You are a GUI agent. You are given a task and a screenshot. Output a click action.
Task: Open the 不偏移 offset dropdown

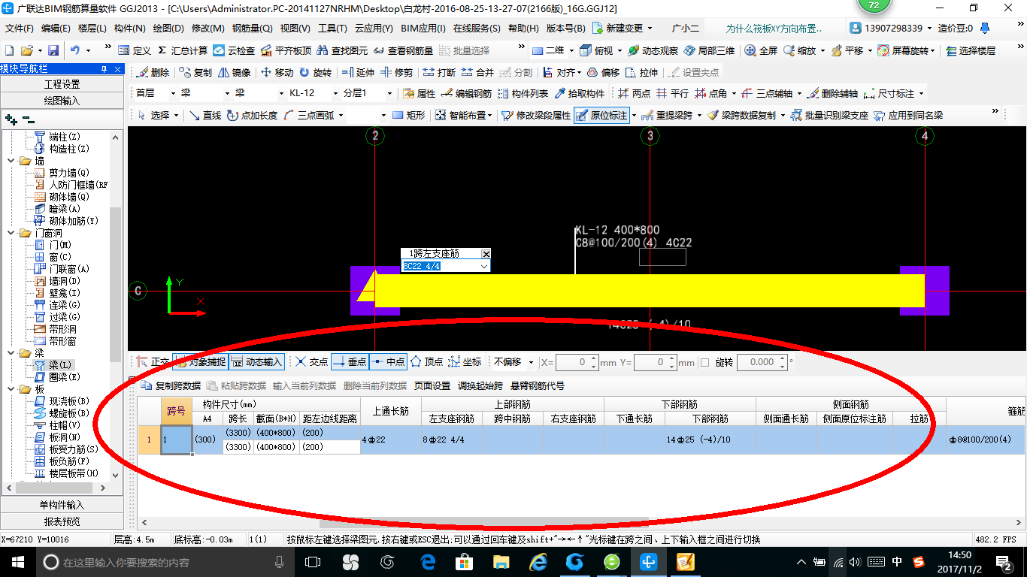click(532, 362)
